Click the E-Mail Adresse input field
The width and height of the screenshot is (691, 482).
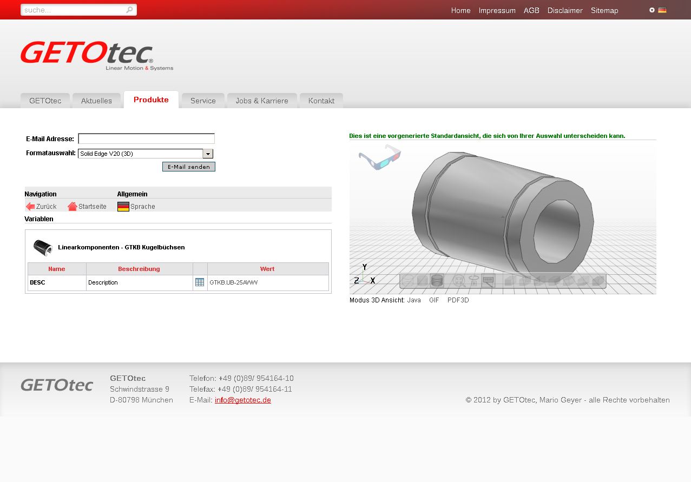point(147,139)
